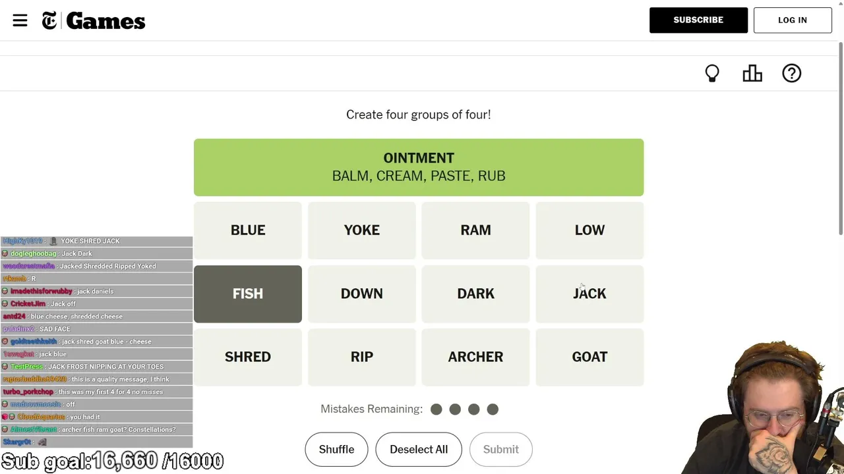This screenshot has width=844, height=474.
Task: Click Deselect All button
Action: coord(419,449)
